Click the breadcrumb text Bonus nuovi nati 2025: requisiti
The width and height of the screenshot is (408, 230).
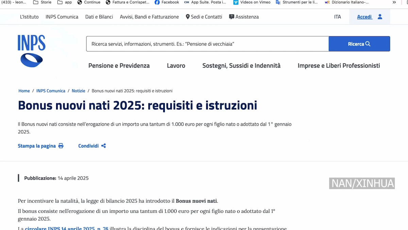tap(132, 91)
